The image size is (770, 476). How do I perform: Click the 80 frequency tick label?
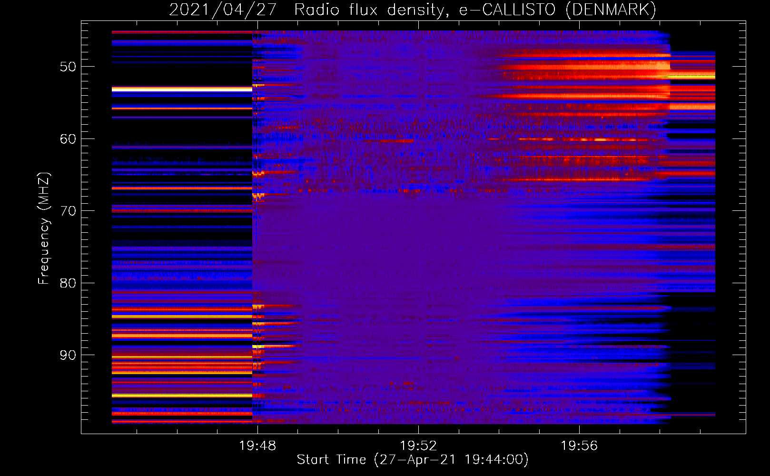click(x=68, y=283)
